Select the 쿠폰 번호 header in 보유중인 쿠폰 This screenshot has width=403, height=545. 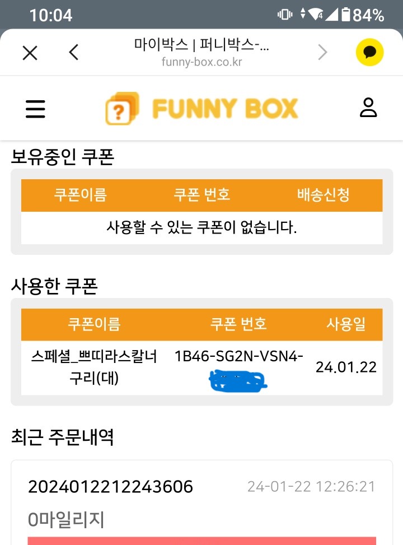[202, 195]
